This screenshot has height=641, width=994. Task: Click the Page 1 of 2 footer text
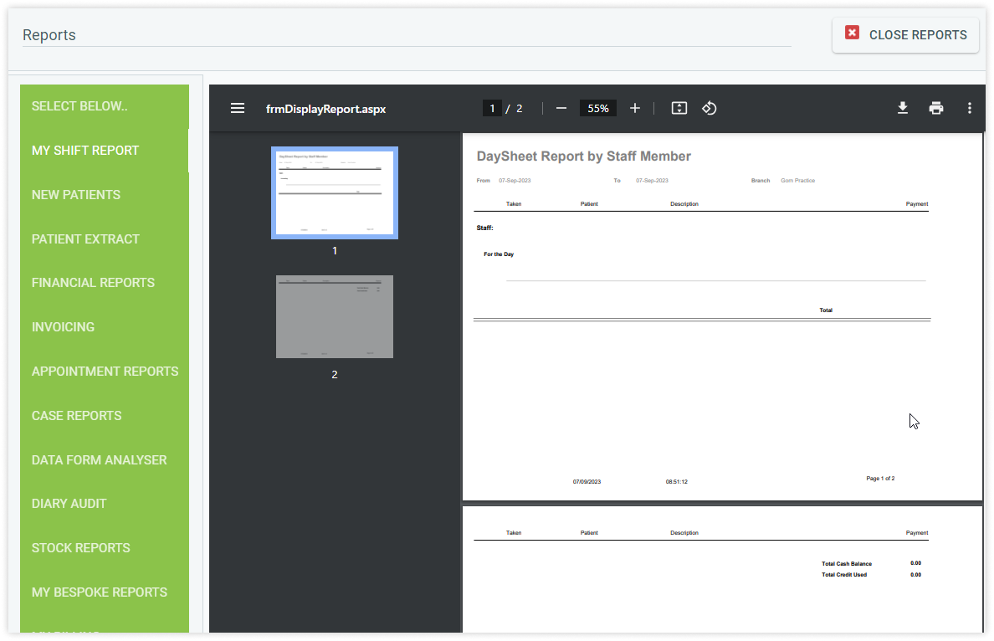coord(880,479)
